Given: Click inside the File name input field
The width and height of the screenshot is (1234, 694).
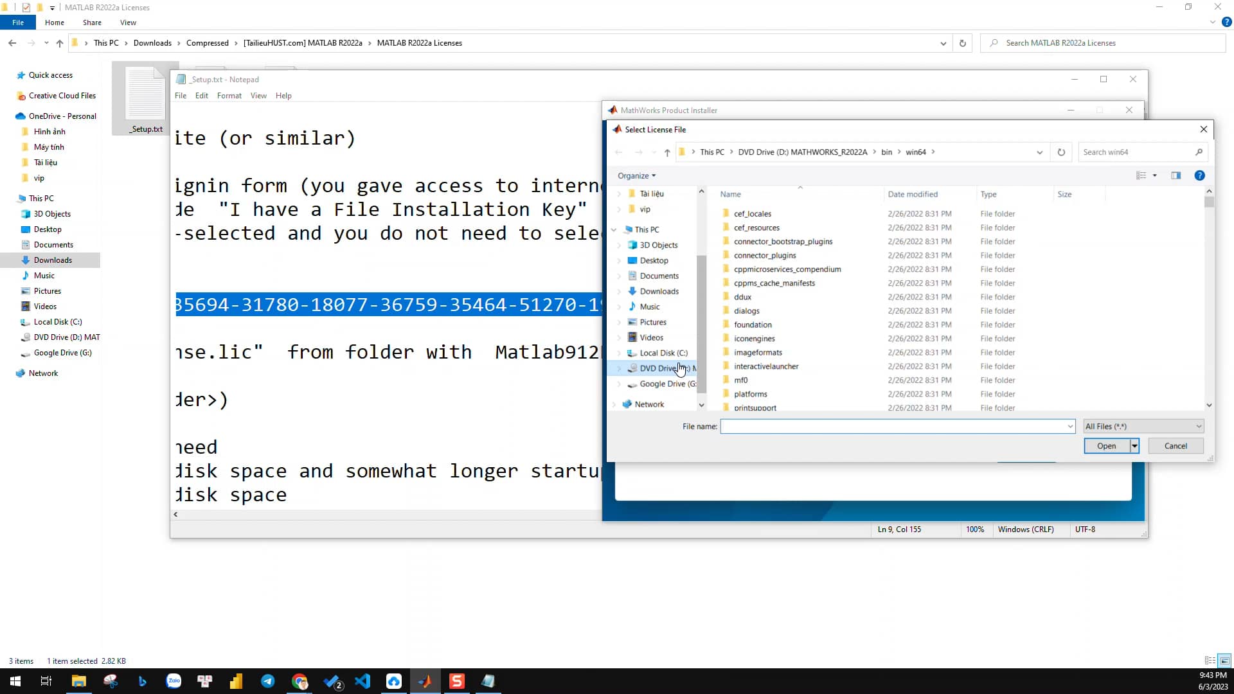Looking at the screenshot, I should coord(893,426).
